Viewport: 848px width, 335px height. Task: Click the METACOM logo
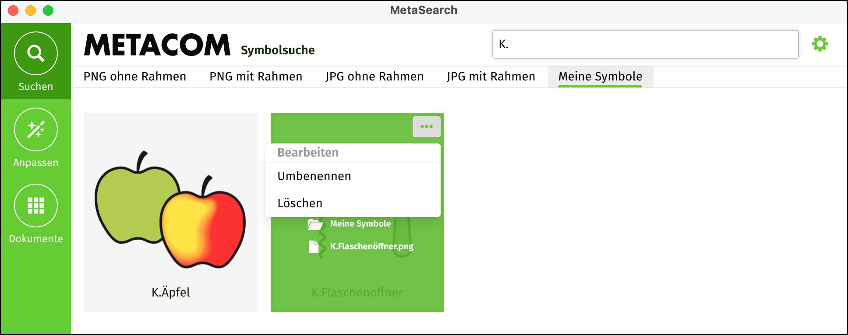coord(157,45)
